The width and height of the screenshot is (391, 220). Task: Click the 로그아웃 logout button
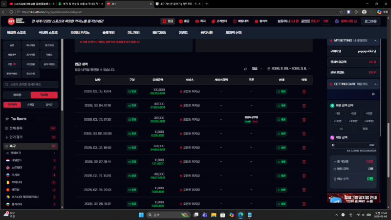[x=373, y=21]
